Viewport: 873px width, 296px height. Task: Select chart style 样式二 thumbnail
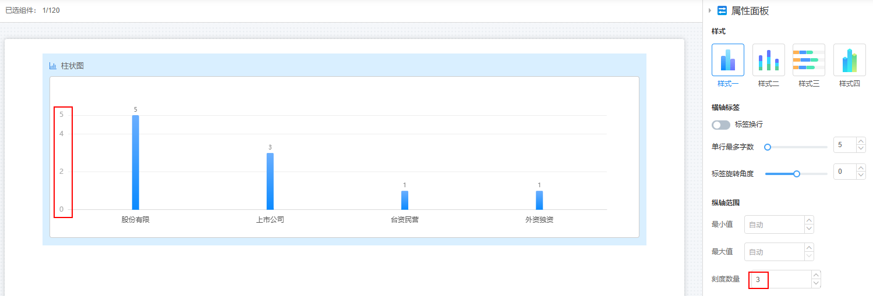click(x=768, y=60)
